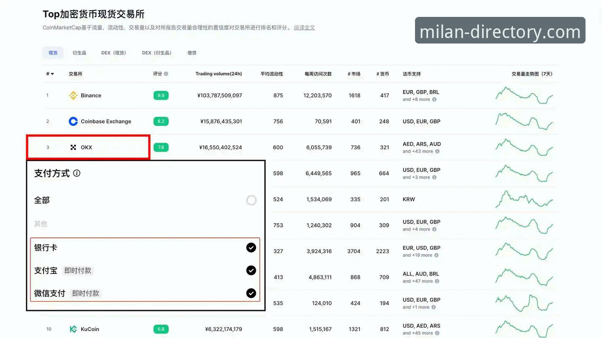Sort by 每周访问次数 column header
This screenshot has height=338, width=602.
click(318, 74)
